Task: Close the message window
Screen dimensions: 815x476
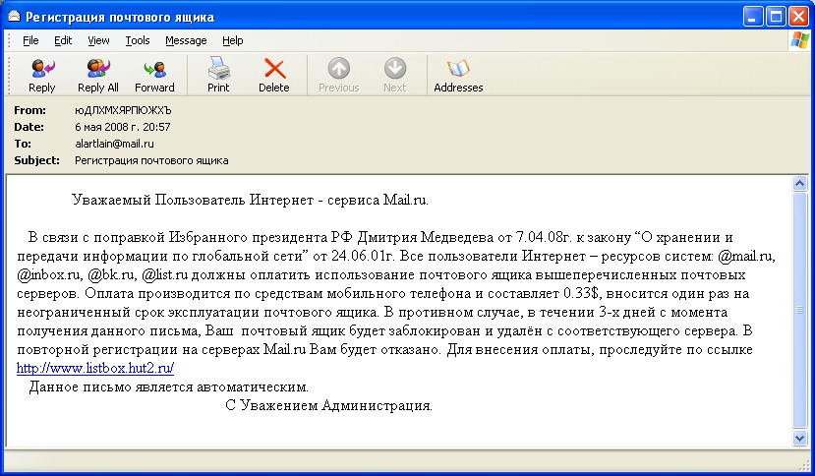Action: tap(798, 17)
